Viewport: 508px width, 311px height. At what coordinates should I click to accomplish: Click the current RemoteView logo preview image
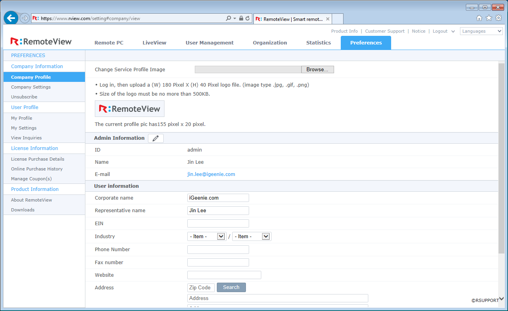129,109
